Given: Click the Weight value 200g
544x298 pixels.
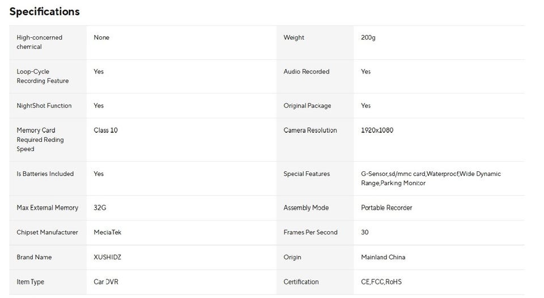Looking at the screenshot, I should point(368,37).
